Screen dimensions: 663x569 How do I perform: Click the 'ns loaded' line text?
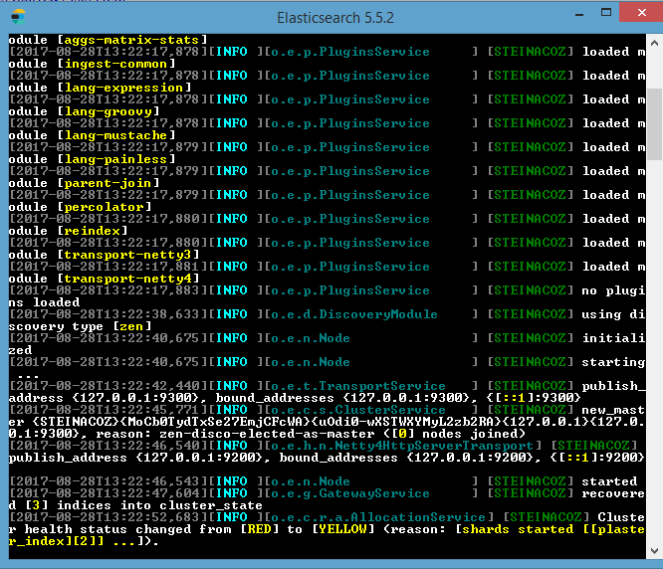point(45,302)
